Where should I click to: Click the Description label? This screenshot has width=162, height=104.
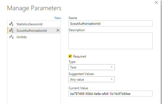pyautogui.click(x=77, y=30)
